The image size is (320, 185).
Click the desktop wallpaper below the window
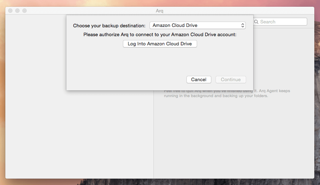pos(159,182)
